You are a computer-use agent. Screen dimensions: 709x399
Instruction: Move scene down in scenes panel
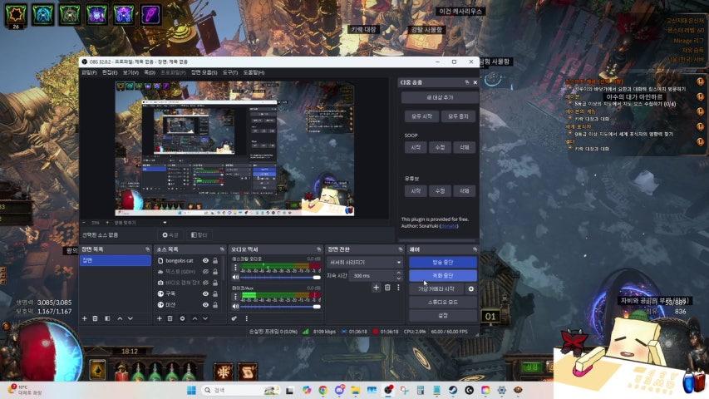tap(130, 318)
